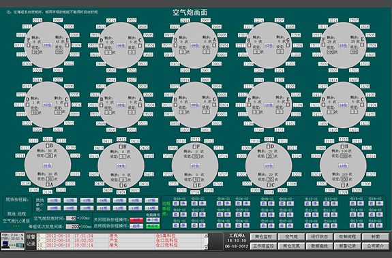Select 单个炮 computer operation mode
The width and height of the screenshot is (392, 258).
tap(153, 220)
